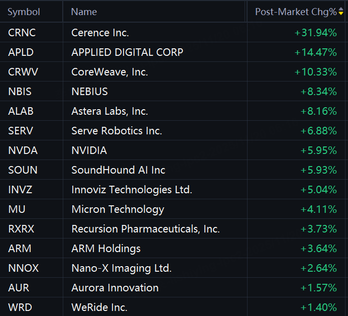
Task: Click the WeRide Inc. +1.40% value
Action: coord(319,307)
